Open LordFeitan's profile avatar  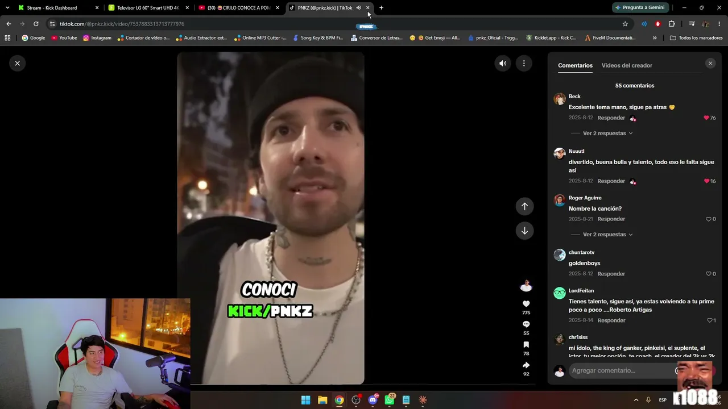[x=560, y=293]
